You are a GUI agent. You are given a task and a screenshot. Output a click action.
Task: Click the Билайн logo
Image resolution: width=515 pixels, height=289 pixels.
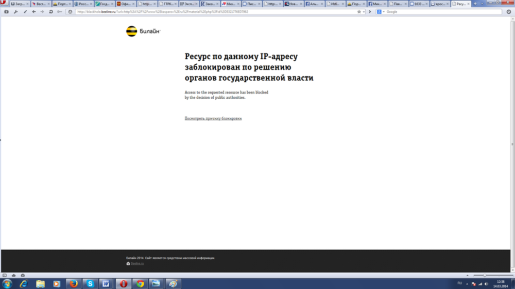143,31
